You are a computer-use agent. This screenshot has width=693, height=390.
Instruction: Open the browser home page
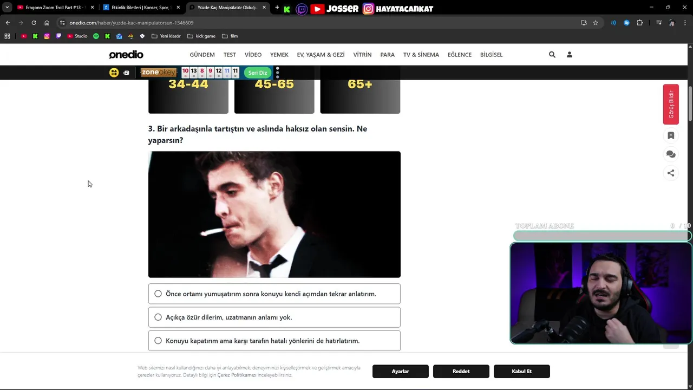47,23
